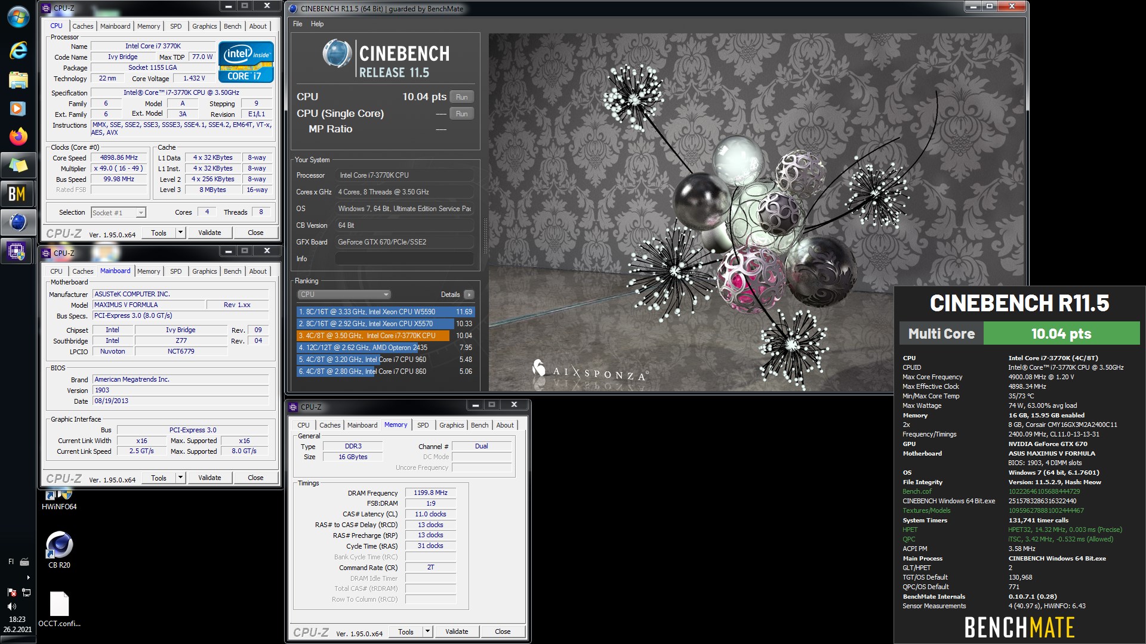This screenshot has height=644, width=1146.
Task: Select highlighted i7-3770K ranking row
Action: 385,336
